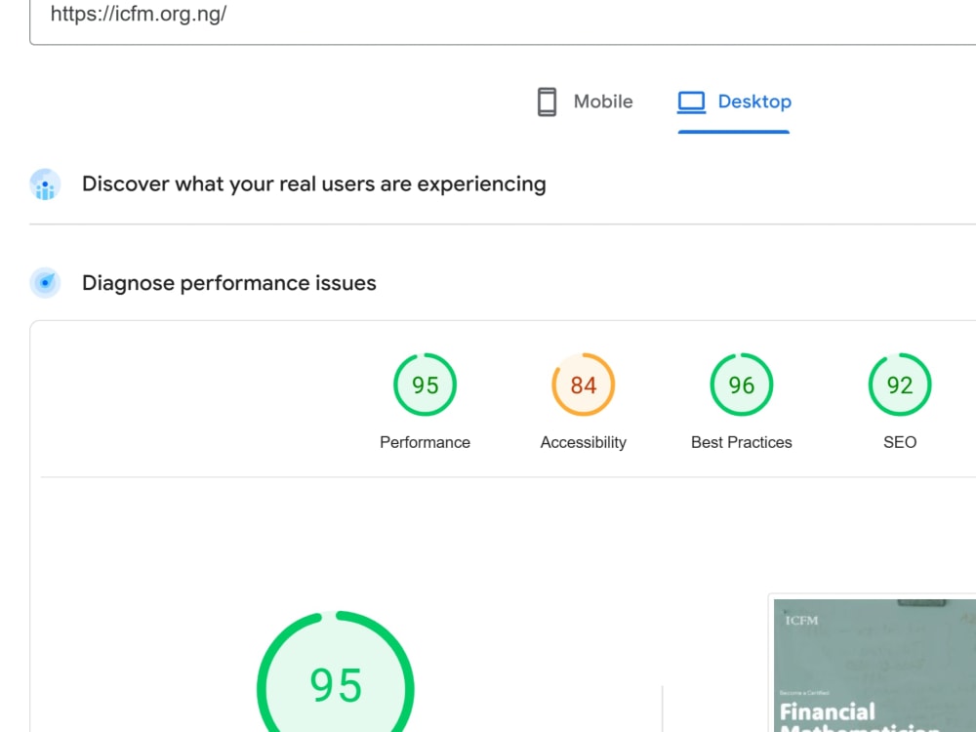
Task: Click the diagnose performance radar icon
Action: pyautogui.click(x=46, y=283)
